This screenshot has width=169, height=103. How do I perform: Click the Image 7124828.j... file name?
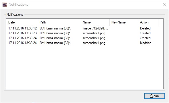[x=95, y=28]
